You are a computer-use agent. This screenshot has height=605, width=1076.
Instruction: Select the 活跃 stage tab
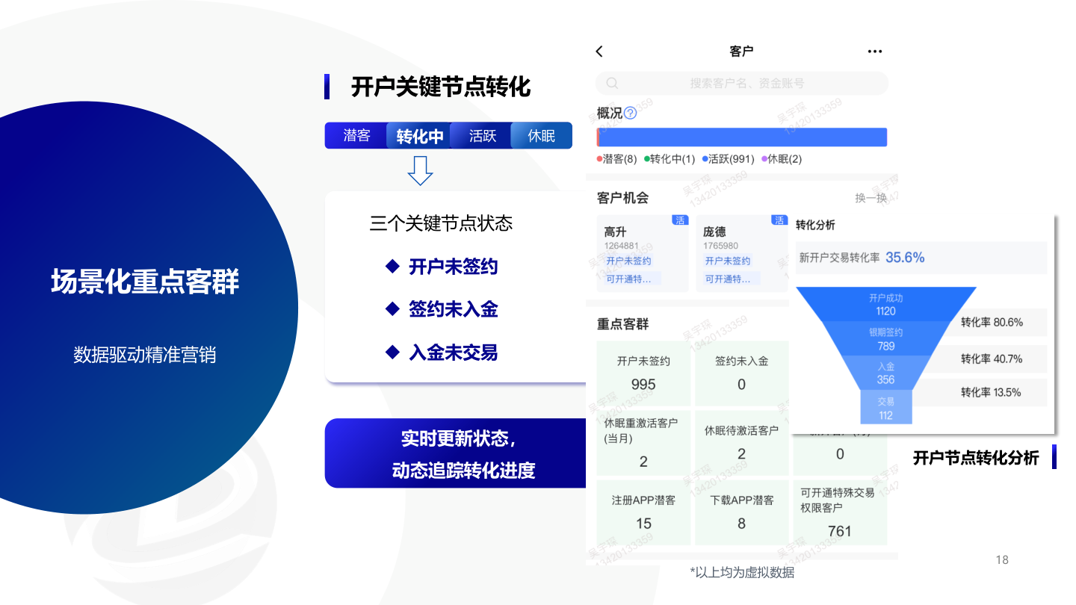point(482,136)
